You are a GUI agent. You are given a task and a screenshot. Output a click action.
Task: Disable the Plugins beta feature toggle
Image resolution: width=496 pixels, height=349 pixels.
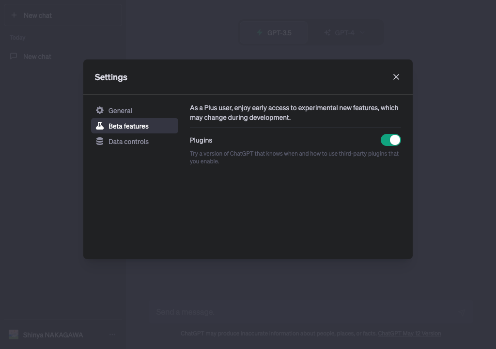(390, 140)
